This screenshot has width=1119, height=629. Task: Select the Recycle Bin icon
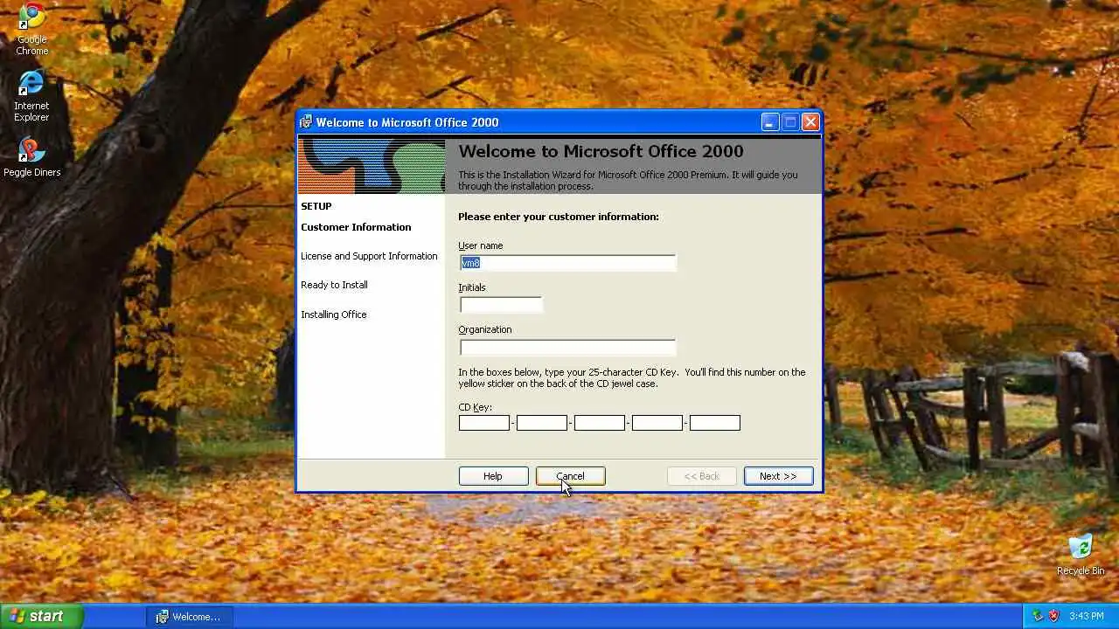[x=1081, y=555]
